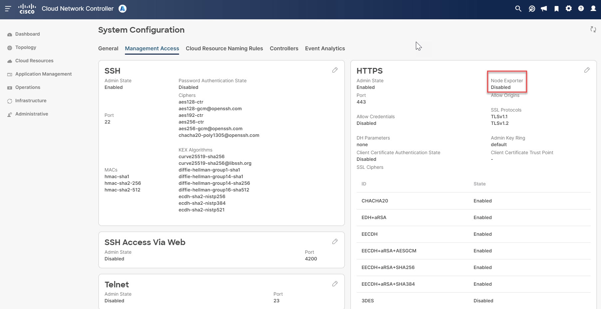Image resolution: width=601 pixels, height=309 pixels.
Task: Click the search icon in the top bar
Action: [518, 8]
